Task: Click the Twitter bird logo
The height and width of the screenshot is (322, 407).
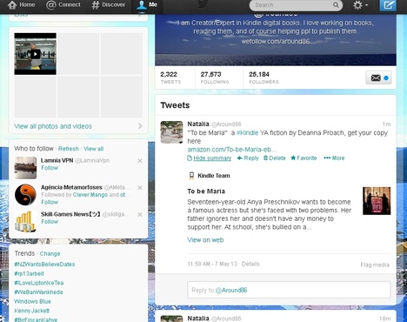Action: 203,4
